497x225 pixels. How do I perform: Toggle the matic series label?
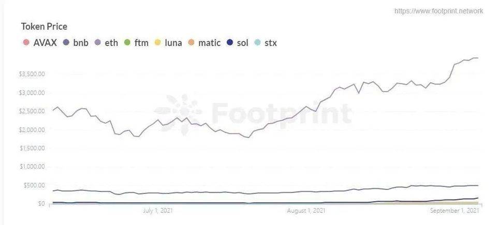tap(209, 42)
